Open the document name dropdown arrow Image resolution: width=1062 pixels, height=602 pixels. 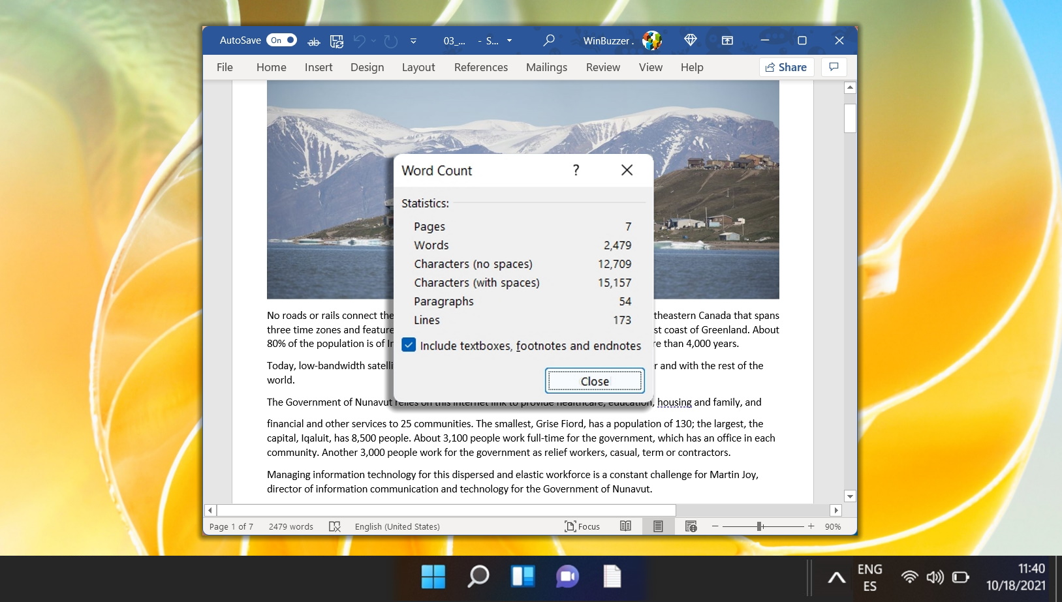coord(509,40)
